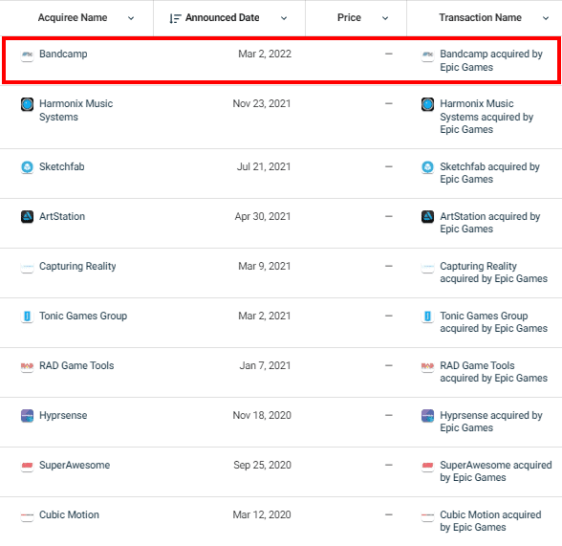
Task: Open 'RAD Game Tools acquired by Epic Games' transaction
Action: click(493, 372)
